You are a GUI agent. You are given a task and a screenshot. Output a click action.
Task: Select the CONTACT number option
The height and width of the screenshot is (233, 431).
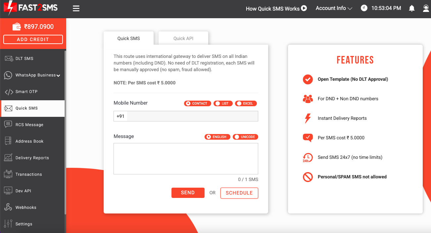198,104
